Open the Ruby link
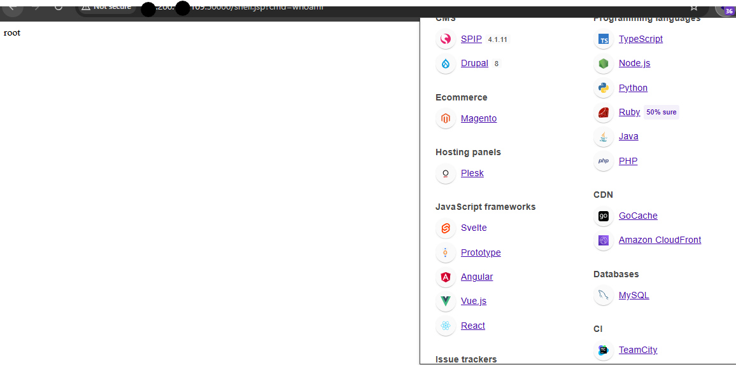The image size is (736, 365). pos(630,112)
